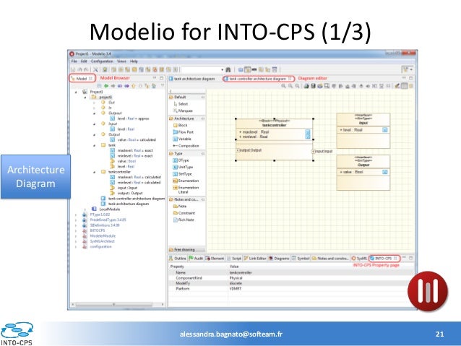Screen dimensions: 461x346
Task: Click the ComponentKind value Physical
Action: point(236,278)
